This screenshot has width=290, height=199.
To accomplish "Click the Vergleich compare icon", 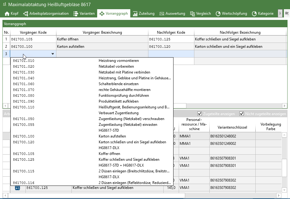I will 192,14.
